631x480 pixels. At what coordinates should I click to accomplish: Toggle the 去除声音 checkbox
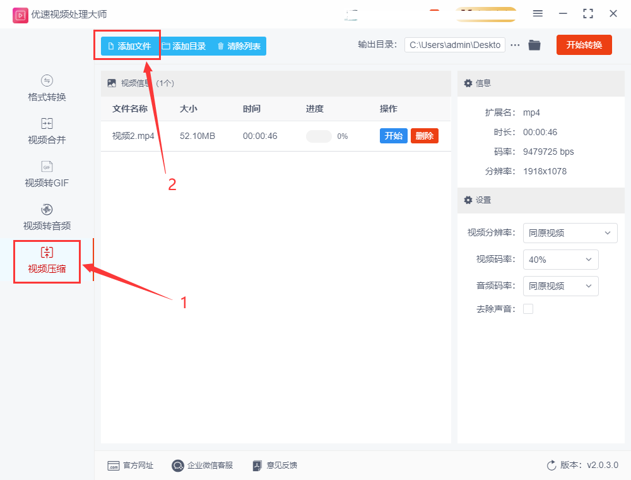528,309
